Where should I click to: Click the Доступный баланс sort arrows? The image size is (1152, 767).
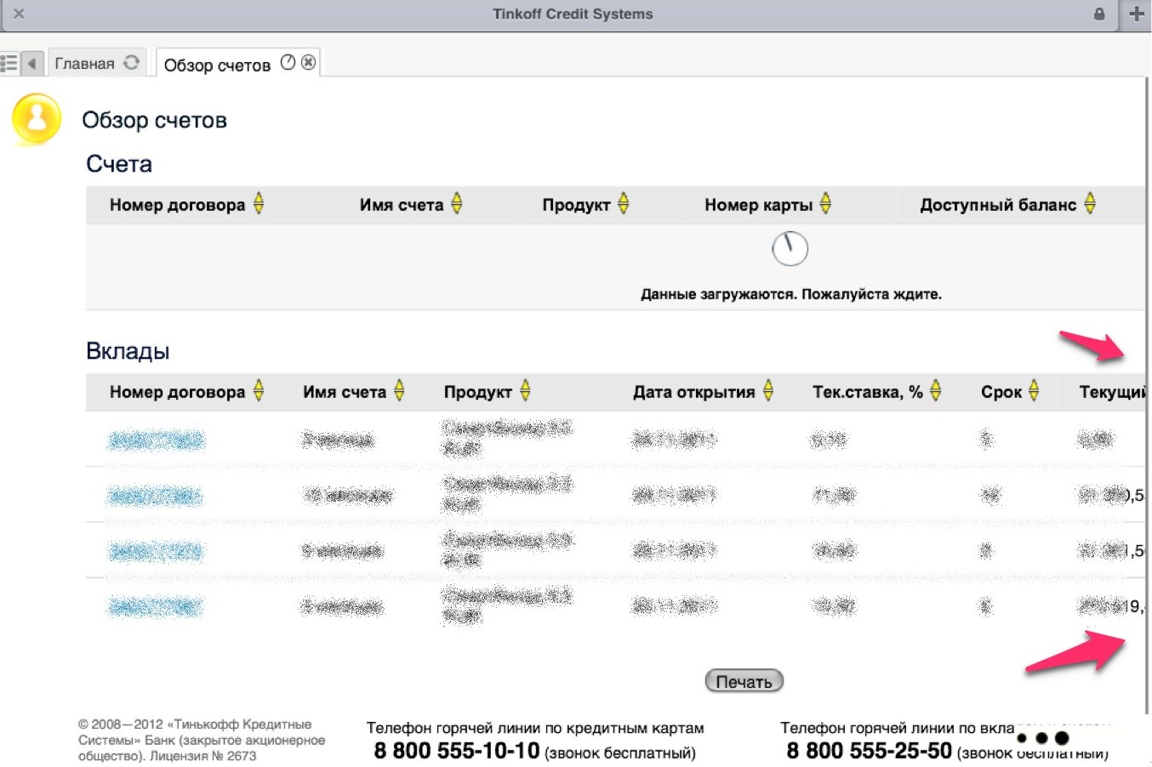click(x=1090, y=204)
